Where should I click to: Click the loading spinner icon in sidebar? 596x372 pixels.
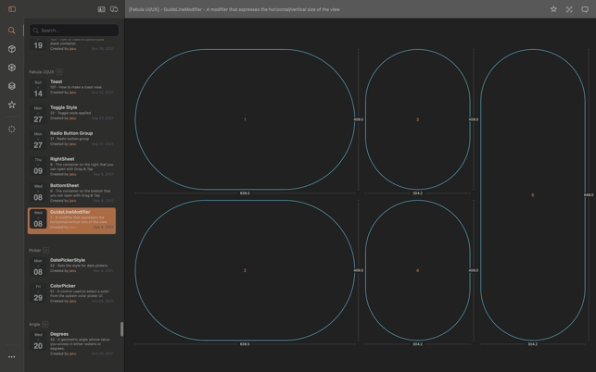point(12,130)
